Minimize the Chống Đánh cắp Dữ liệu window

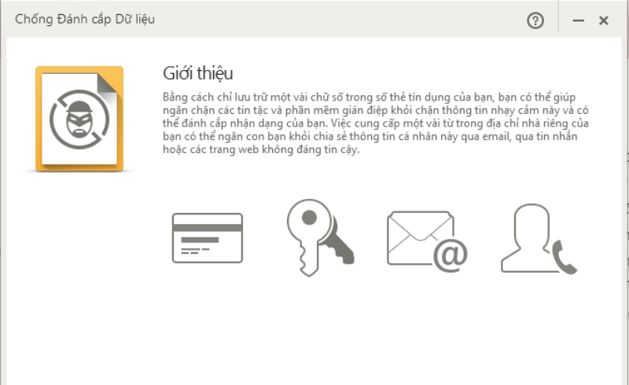click(x=578, y=20)
